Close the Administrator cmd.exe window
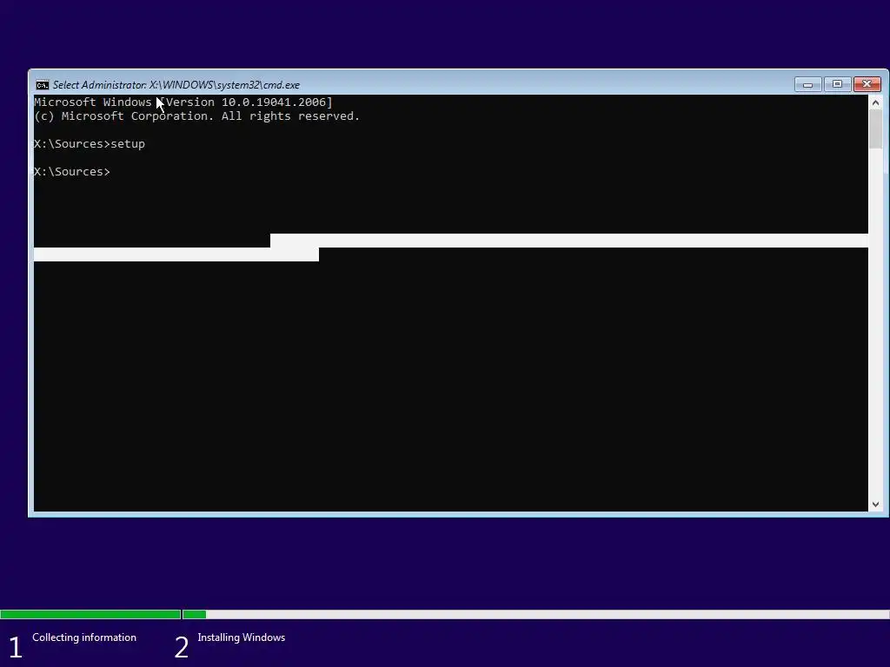Viewport: 890px width, 667px height. [867, 84]
